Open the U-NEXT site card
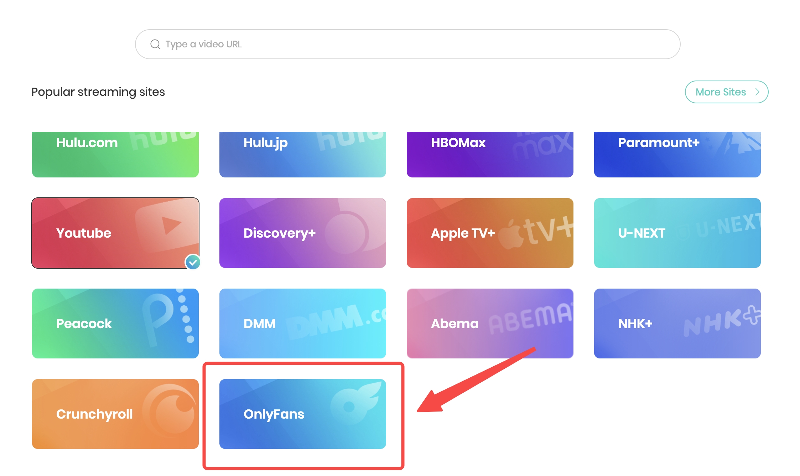The image size is (800, 476). click(x=677, y=233)
